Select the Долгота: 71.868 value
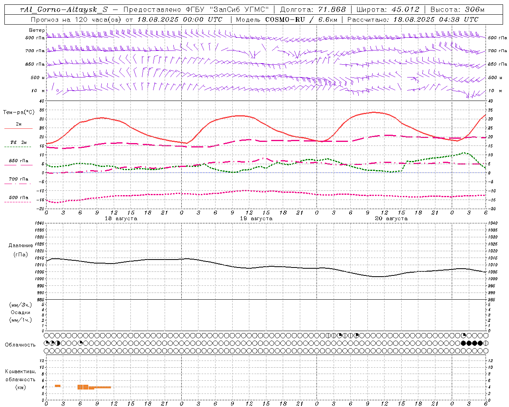The image size is (509, 407). (313, 10)
